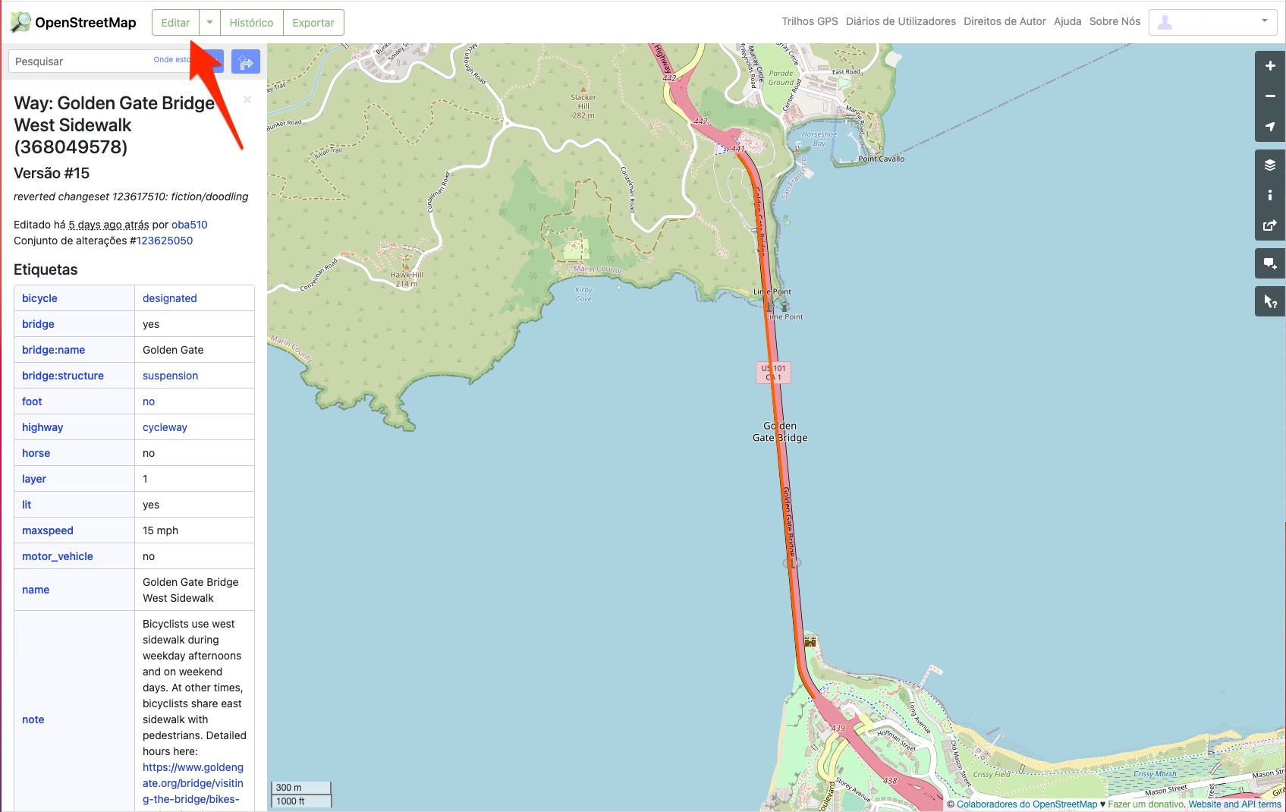Viewport: 1286px width, 812px height.
Task: Click the US 101 CA 1 highway shield
Action: pos(774,373)
